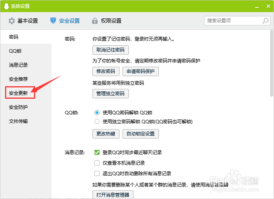Select 安全更新 in the sidebar

pos(26,93)
